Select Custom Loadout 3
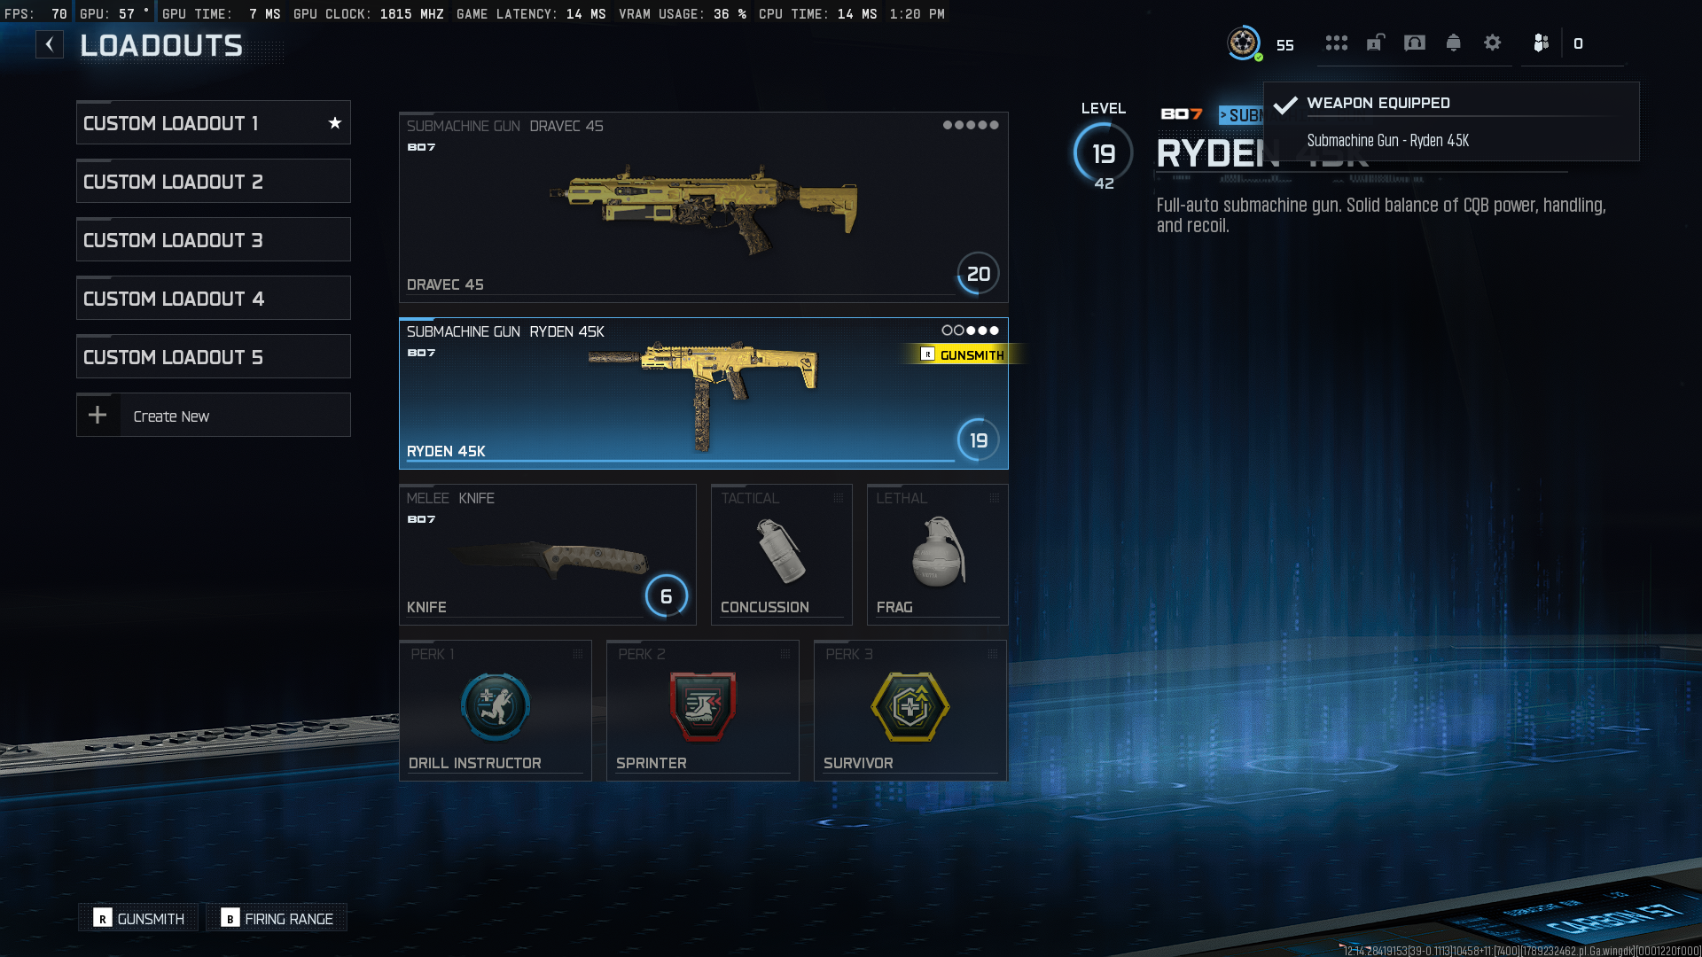Viewport: 1702px width, 957px height. click(213, 240)
